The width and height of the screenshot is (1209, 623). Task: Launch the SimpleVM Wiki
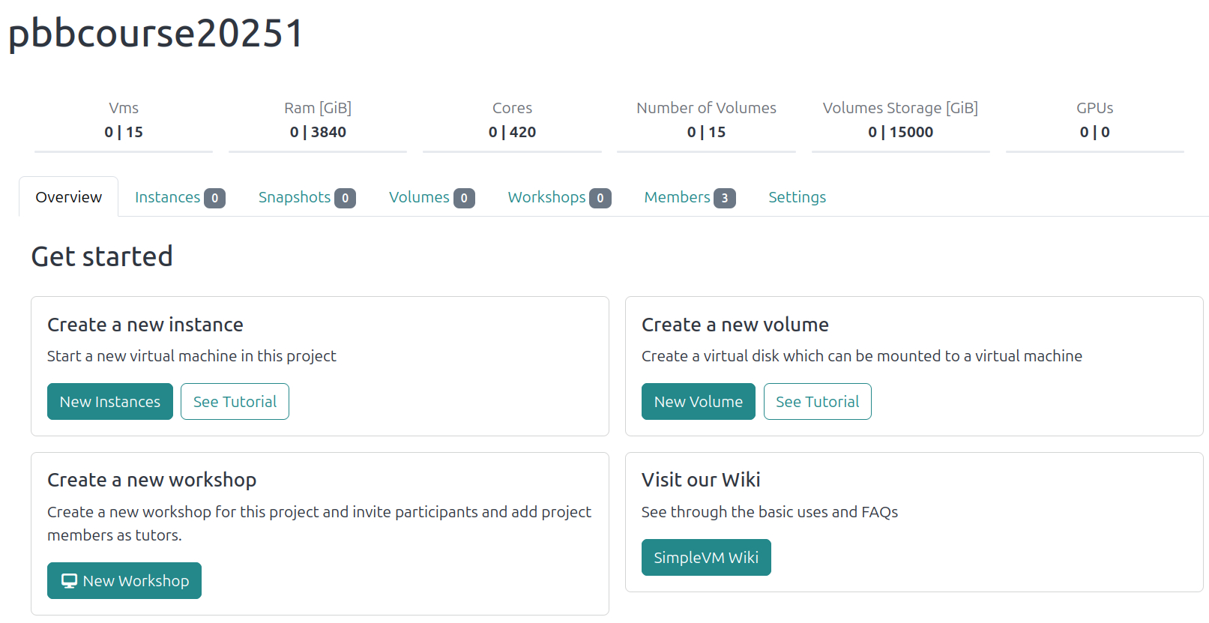click(x=705, y=558)
